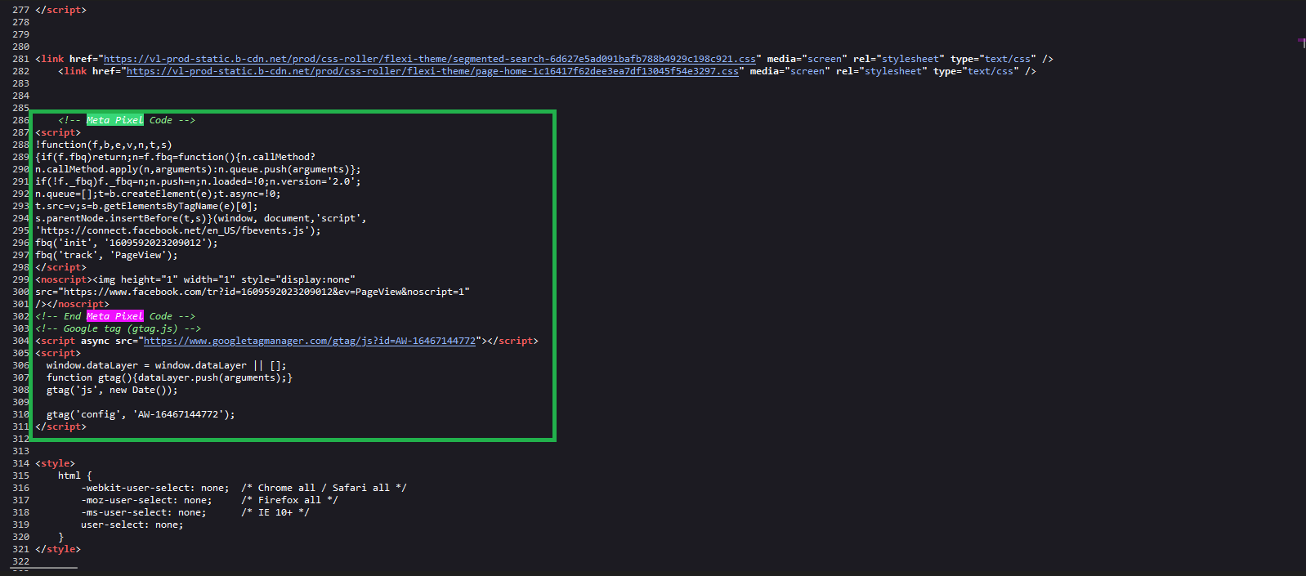Open the googletagmanager gtag/js link

coord(309,341)
